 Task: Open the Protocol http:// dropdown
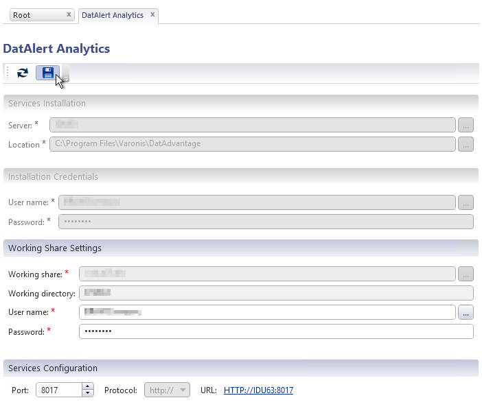coord(168,390)
